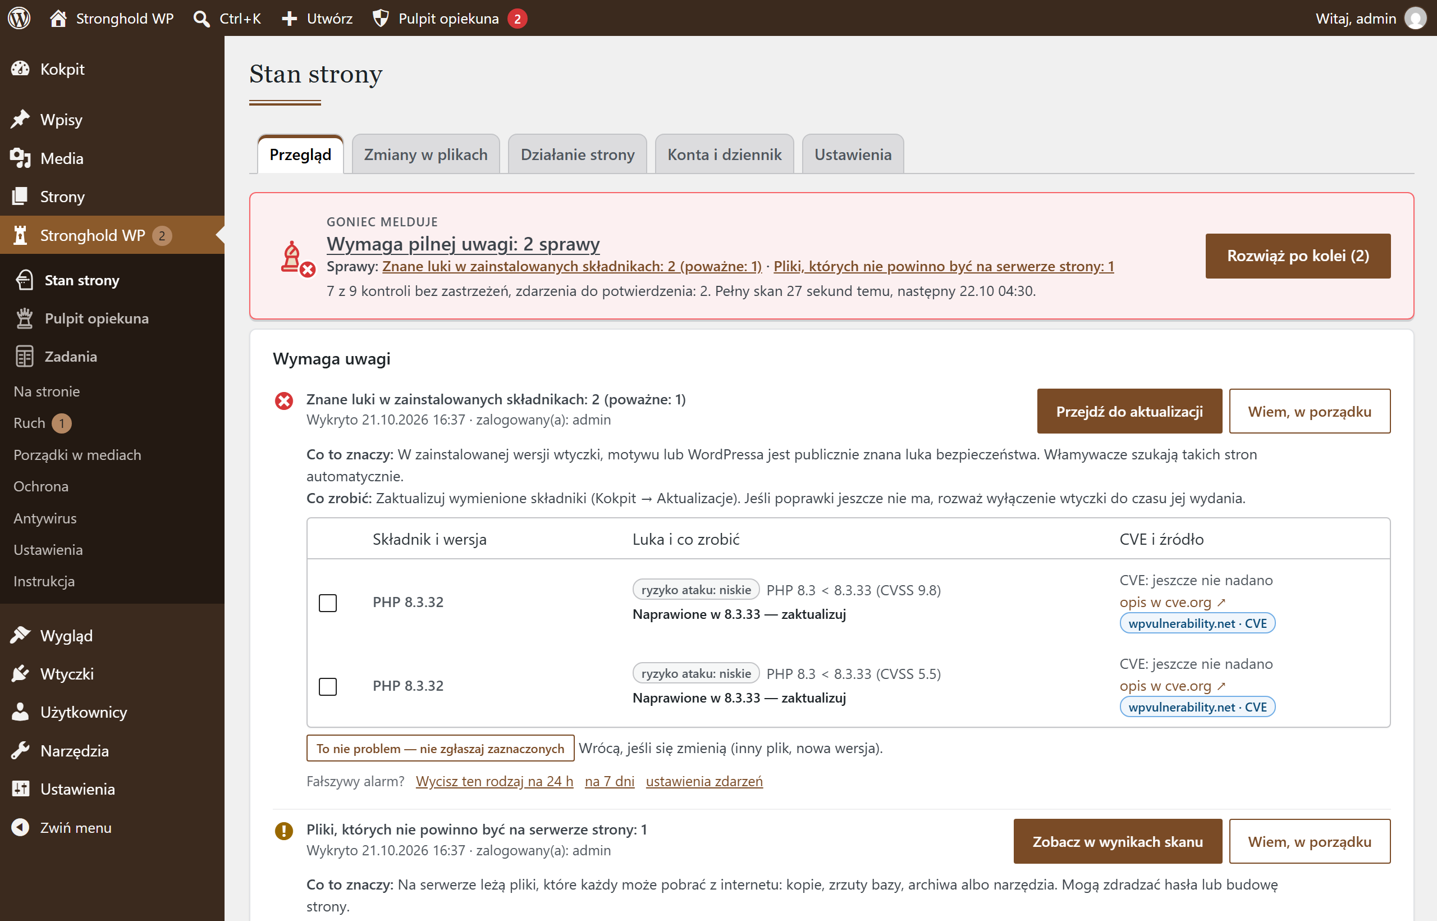Viewport: 1437px width, 921px height.
Task: Click the Stan strony helmet icon
Action: click(x=25, y=280)
